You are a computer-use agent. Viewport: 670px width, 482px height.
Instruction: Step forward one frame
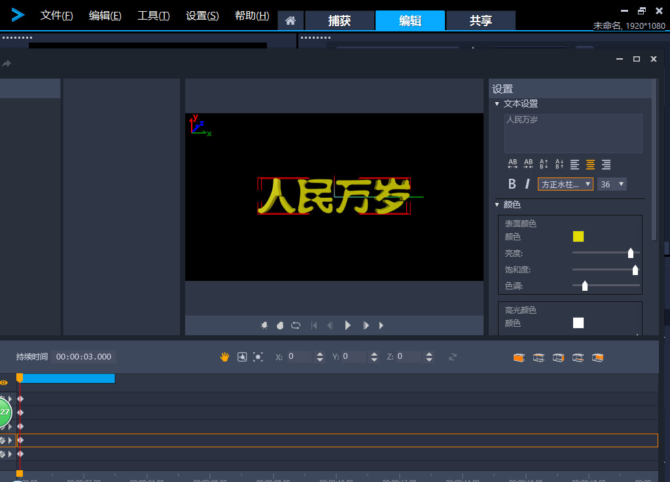coord(366,325)
